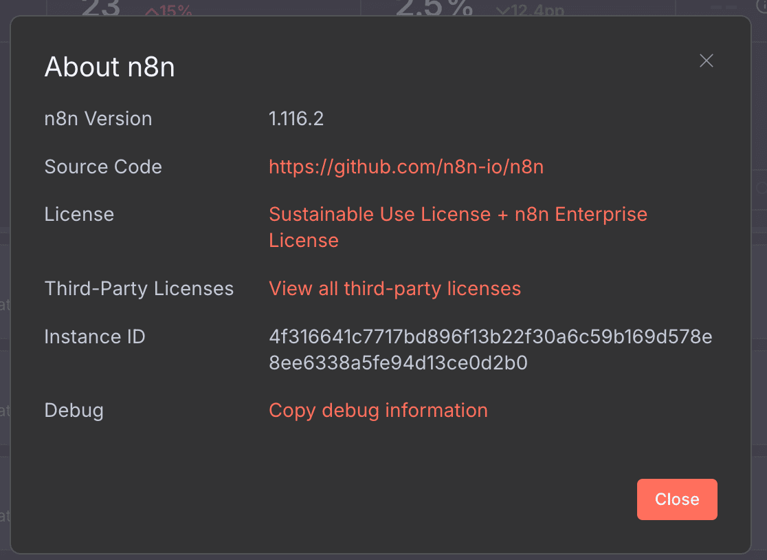The width and height of the screenshot is (767, 560).
Task: Select the version number 1.116.2
Action: (x=296, y=119)
